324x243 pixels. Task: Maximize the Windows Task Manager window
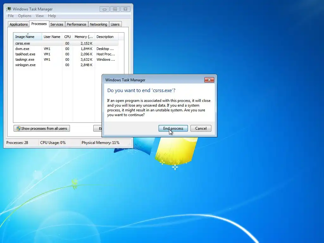[115, 9]
